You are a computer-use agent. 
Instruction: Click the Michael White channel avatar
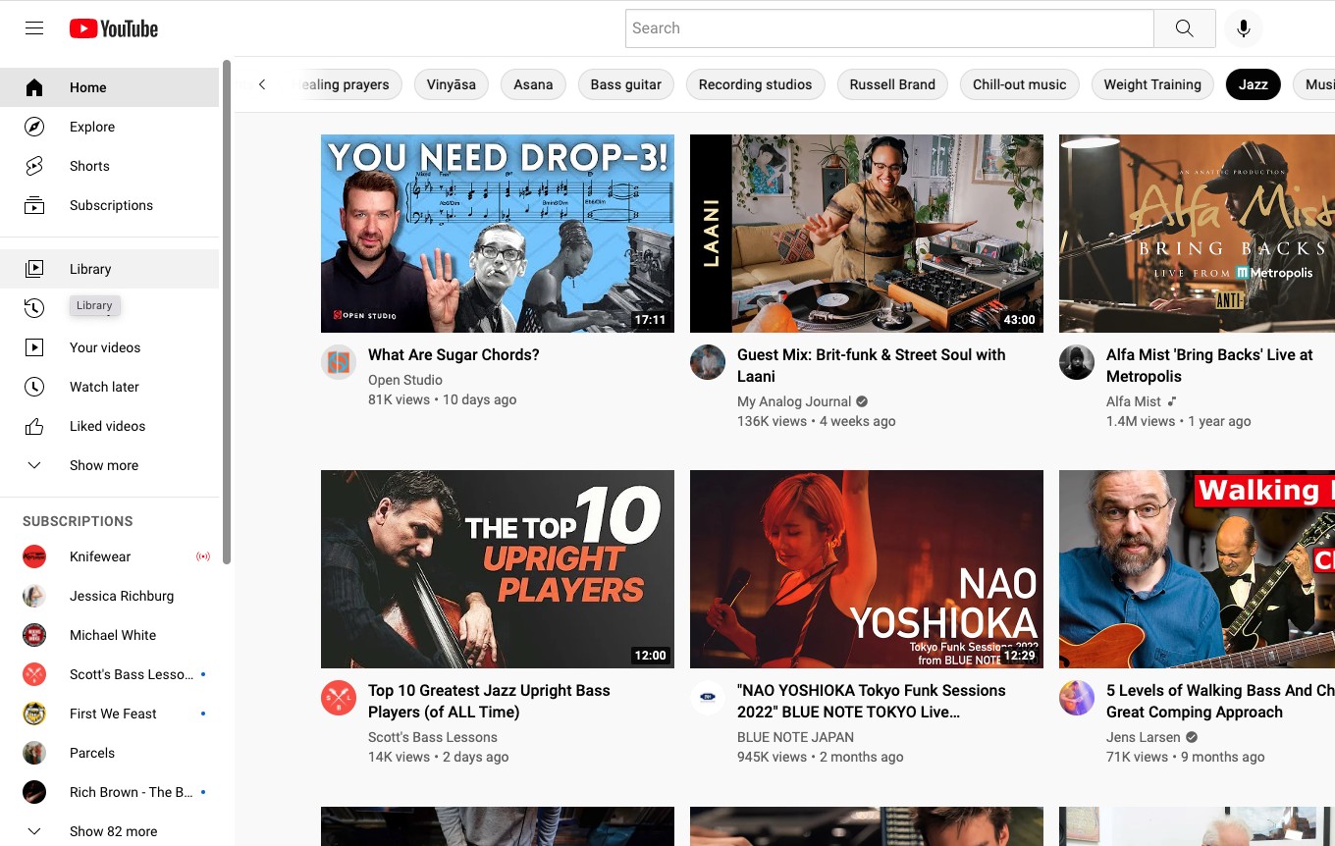click(x=34, y=635)
